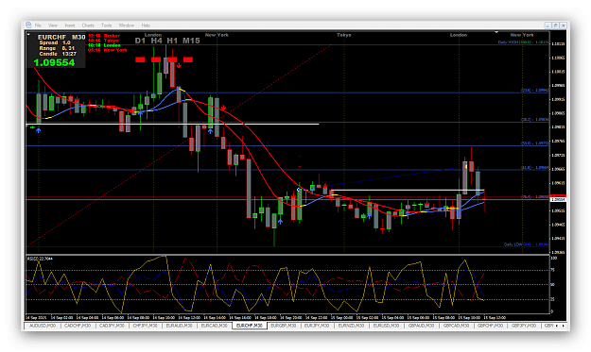
Task: Switch to the EURUSD,M30 chart tab
Action: pyautogui.click(x=386, y=326)
